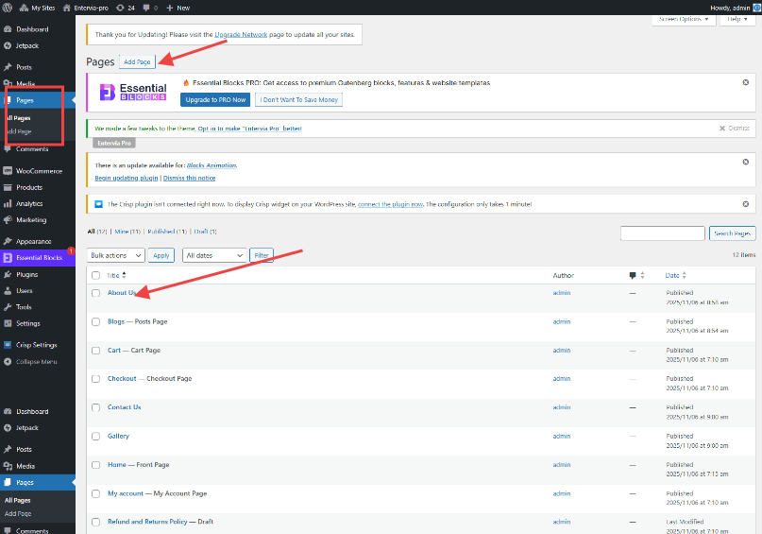Click the Upgrade to PRO Now button

215,99
